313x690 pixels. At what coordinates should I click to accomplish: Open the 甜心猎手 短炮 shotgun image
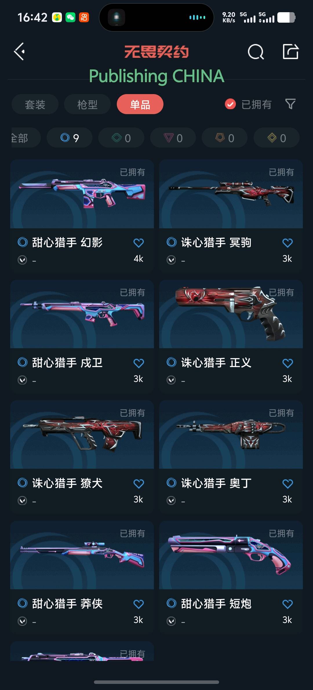point(231,555)
